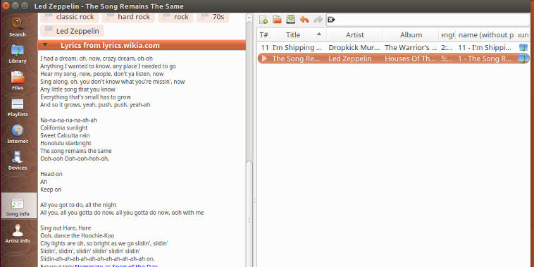Follow 'Nominate as Song of the Day' link

point(116,265)
